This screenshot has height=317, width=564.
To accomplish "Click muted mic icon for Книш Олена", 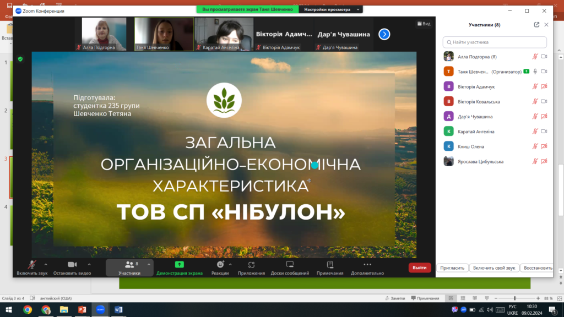I will 535,146.
